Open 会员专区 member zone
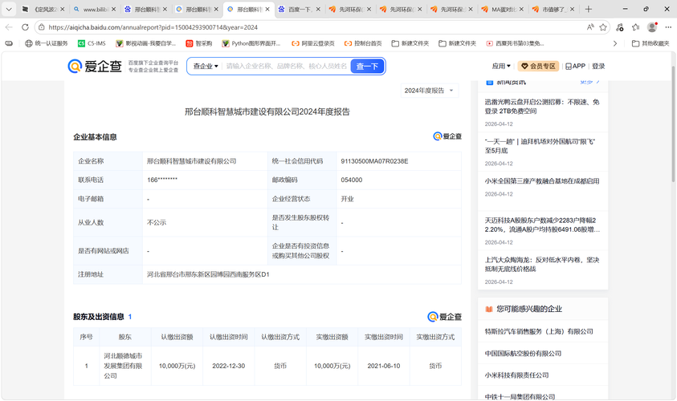The width and height of the screenshot is (677, 401). pos(538,66)
